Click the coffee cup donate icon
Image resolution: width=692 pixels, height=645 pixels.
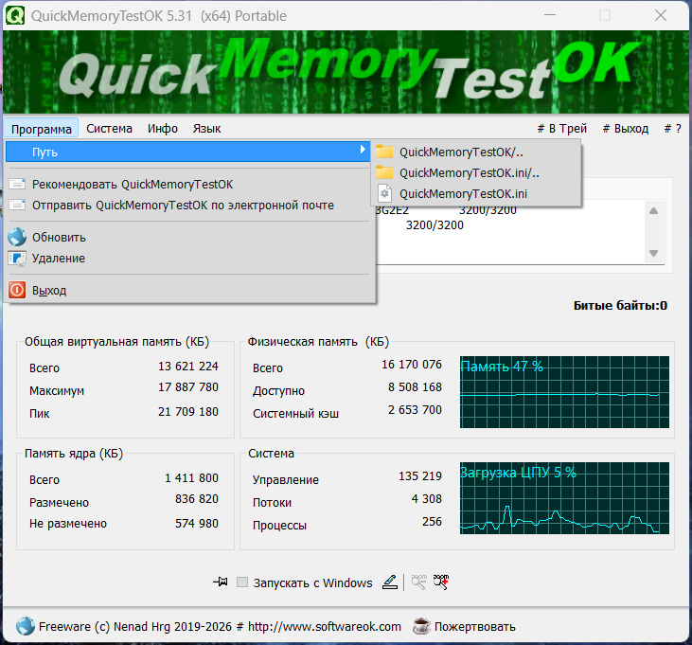pos(421,626)
